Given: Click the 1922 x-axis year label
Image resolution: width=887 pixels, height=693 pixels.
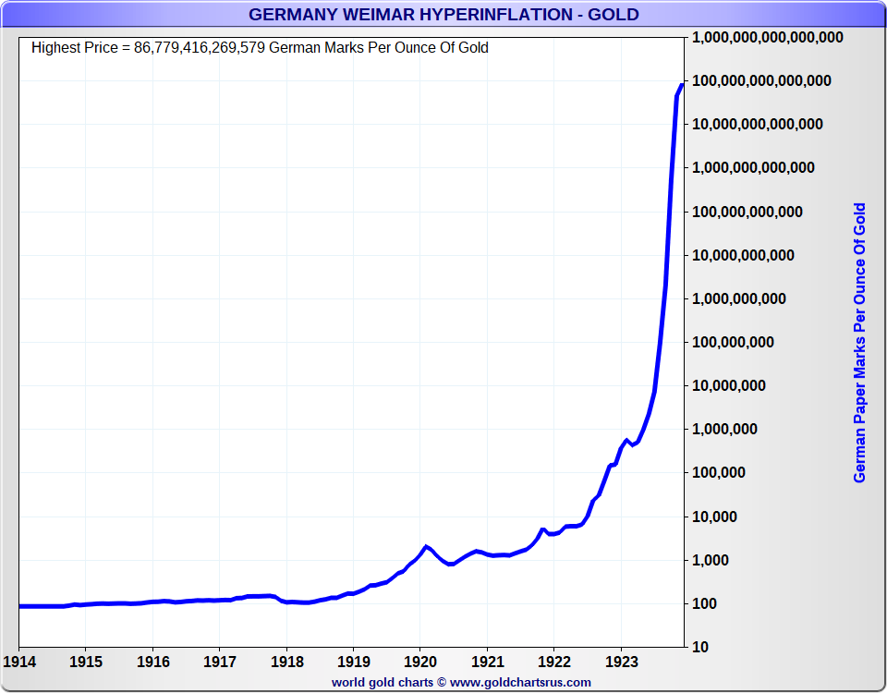Looking at the screenshot, I should coord(553,662).
